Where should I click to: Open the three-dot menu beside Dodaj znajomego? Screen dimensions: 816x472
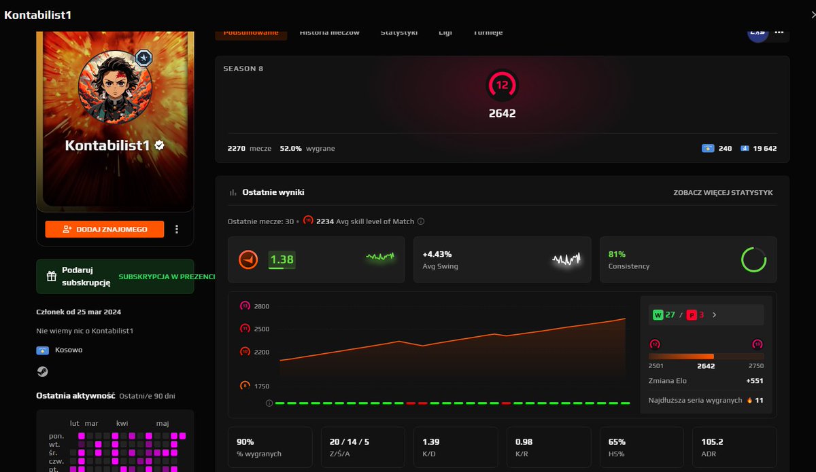point(177,230)
